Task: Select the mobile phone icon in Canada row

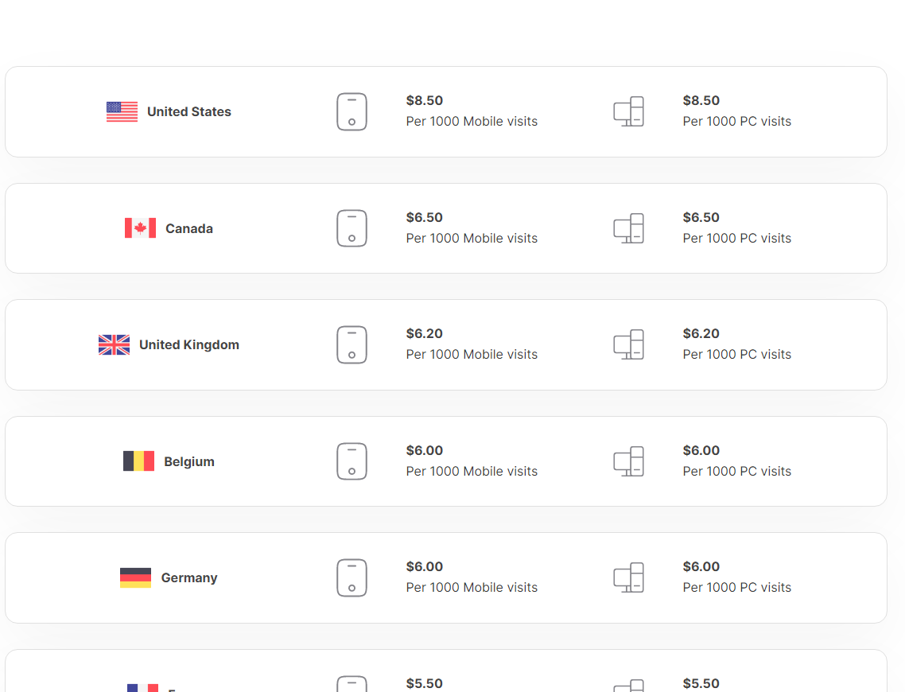Action: tap(352, 228)
